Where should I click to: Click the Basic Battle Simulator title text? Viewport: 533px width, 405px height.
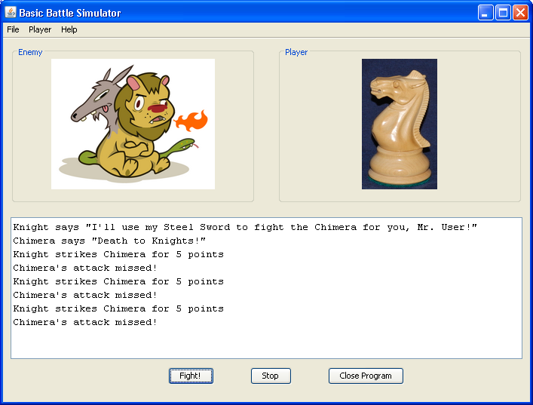click(x=70, y=13)
